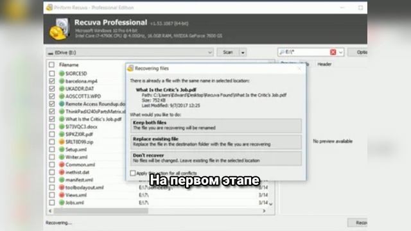Check the Jobs.xml checkbox
Screen dimensions: 411x231
click(52, 203)
